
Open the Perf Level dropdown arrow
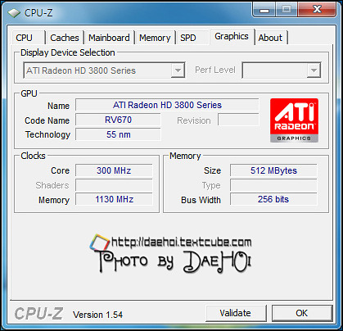(314, 70)
